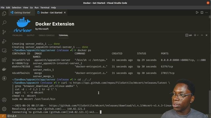Switch to the OUTPUT panel tab
Viewport: 211px width, 118px height.
pos(31,35)
